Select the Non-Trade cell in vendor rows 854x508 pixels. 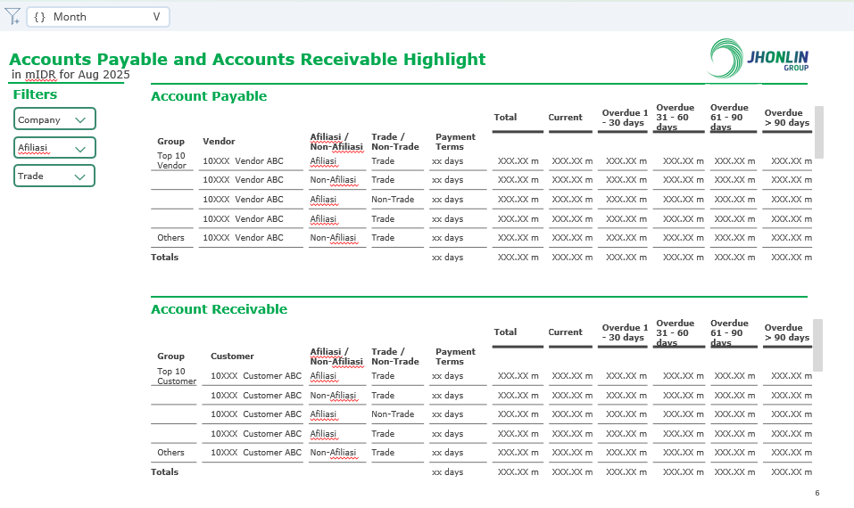pos(393,200)
